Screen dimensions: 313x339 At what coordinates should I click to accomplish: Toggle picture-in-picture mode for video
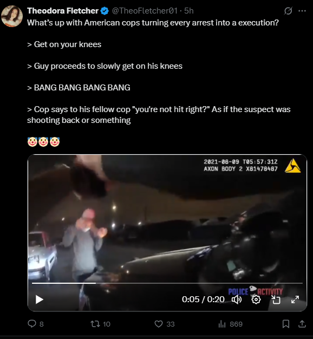point(276,299)
